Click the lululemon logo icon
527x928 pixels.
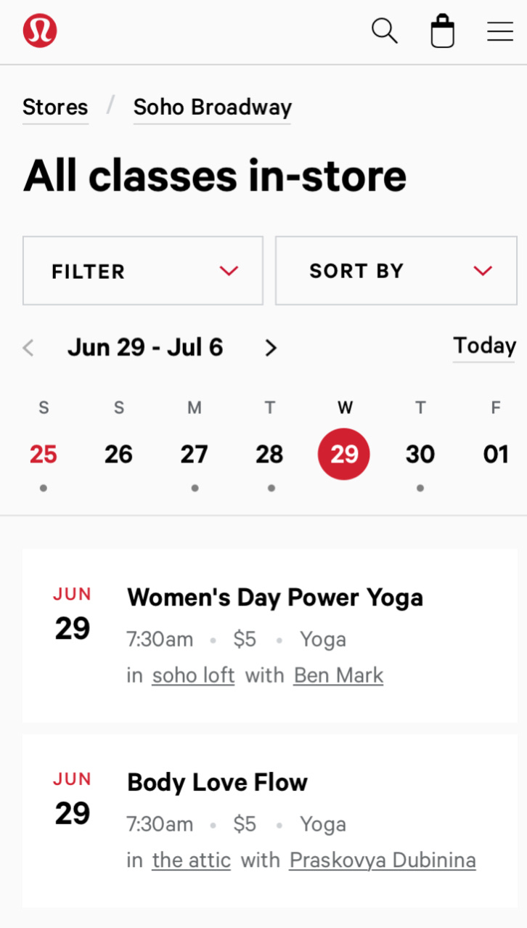[x=40, y=31]
